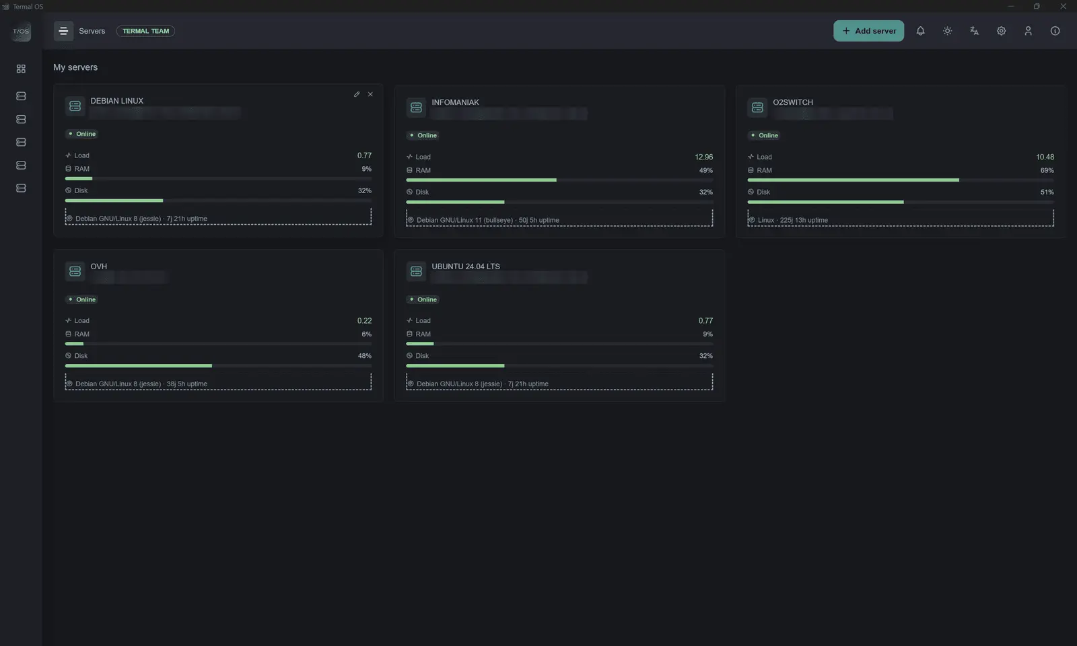This screenshot has width=1077, height=646.
Task: Click the Online status badge on the OVH card
Action: (81, 299)
